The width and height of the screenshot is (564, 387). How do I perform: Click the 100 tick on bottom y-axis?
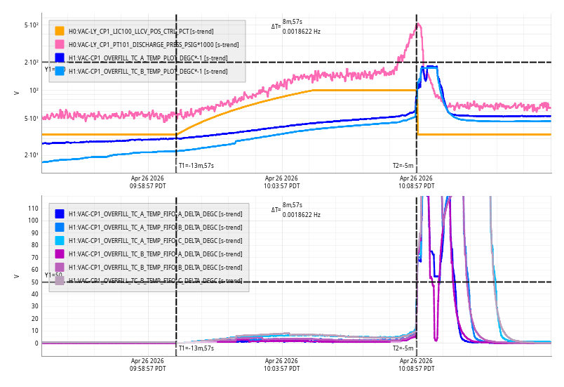click(x=33, y=221)
